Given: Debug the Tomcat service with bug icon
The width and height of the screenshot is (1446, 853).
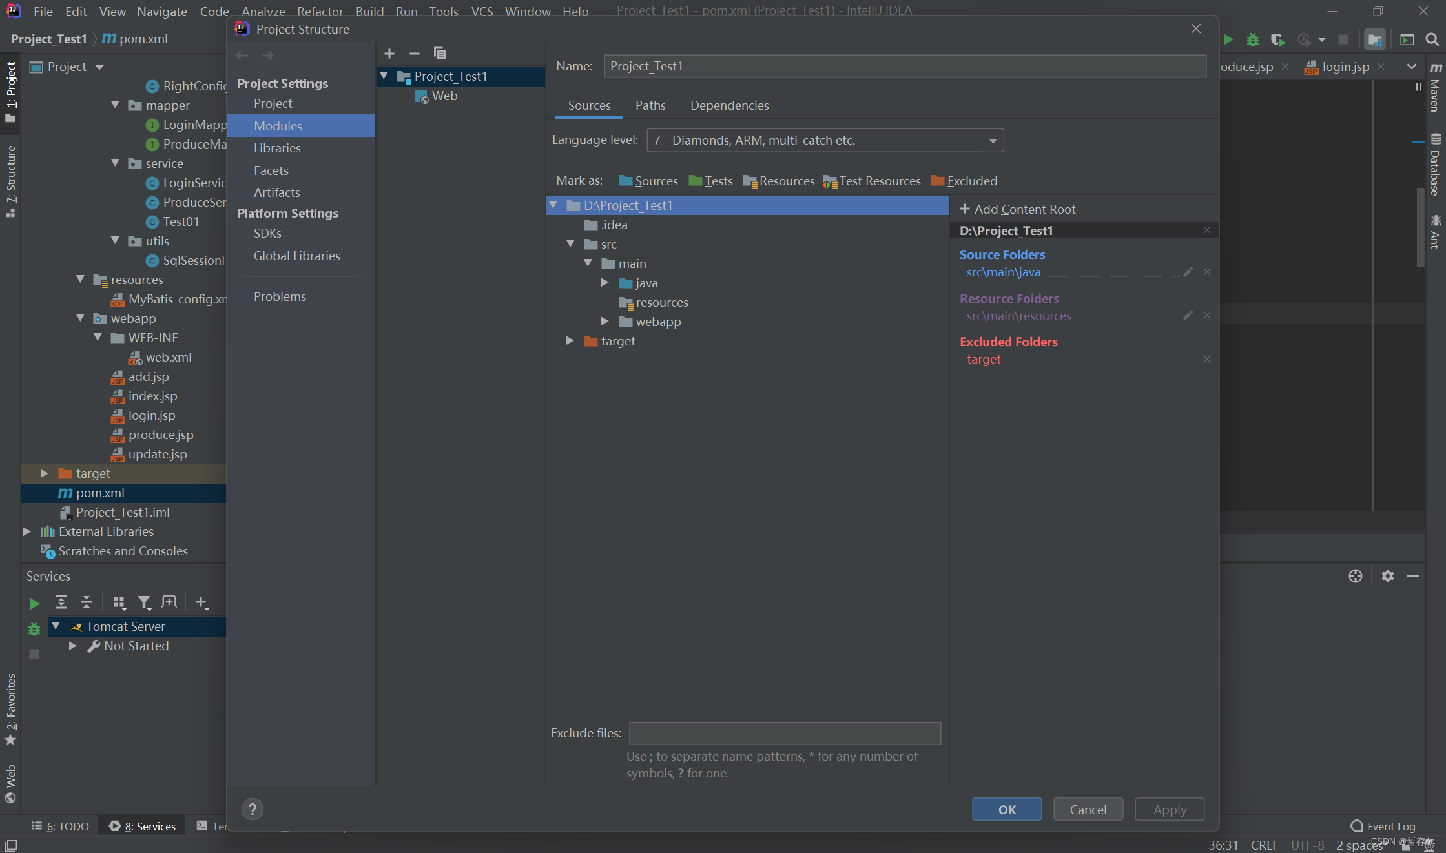Looking at the screenshot, I should [34, 628].
